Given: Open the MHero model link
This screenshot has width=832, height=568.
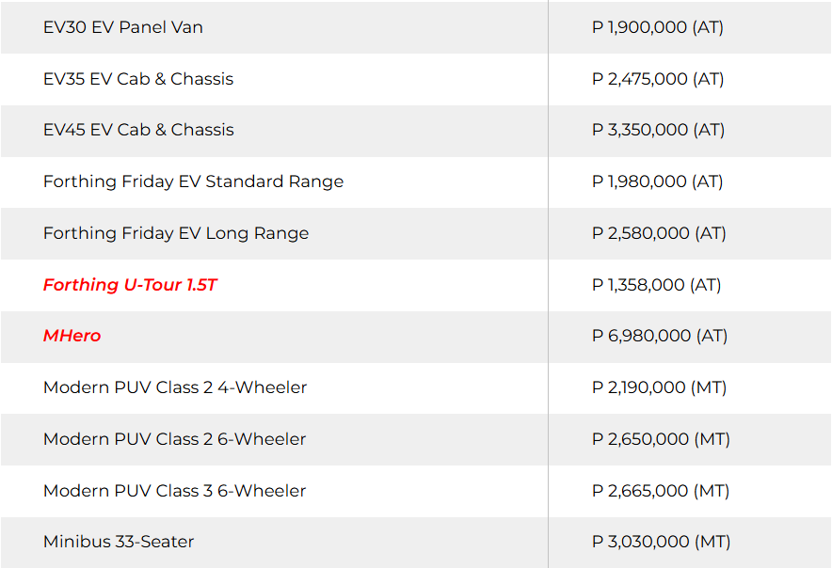Looking at the screenshot, I should pyautogui.click(x=72, y=336).
